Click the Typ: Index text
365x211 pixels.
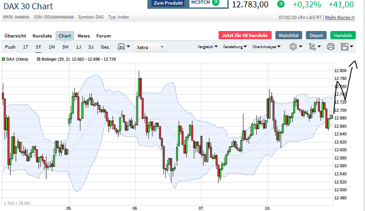click(x=119, y=17)
